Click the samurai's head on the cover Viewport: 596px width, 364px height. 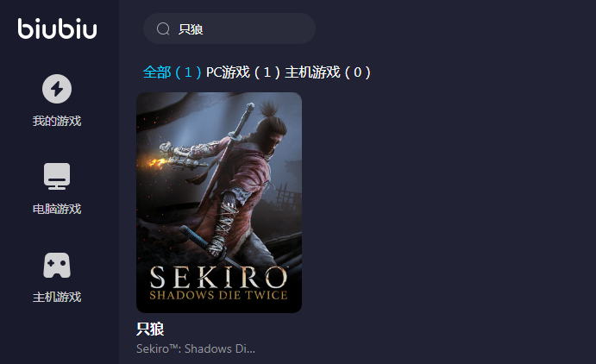[271, 128]
